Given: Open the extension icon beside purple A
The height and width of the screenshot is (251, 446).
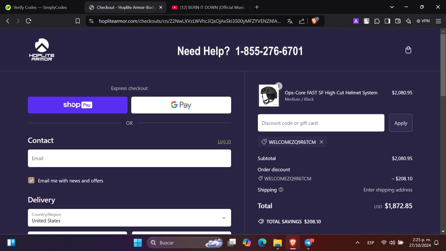Looking at the screenshot, I should pyautogui.click(x=366, y=21).
